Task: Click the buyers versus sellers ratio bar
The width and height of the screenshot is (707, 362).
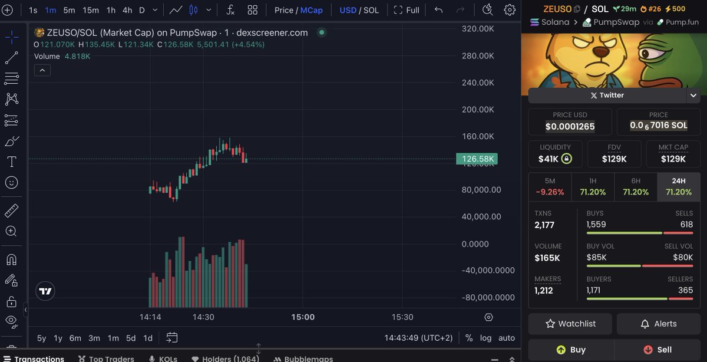Action: pos(640,299)
